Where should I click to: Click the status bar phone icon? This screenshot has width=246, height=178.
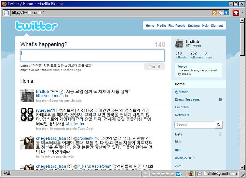tap(146, 174)
